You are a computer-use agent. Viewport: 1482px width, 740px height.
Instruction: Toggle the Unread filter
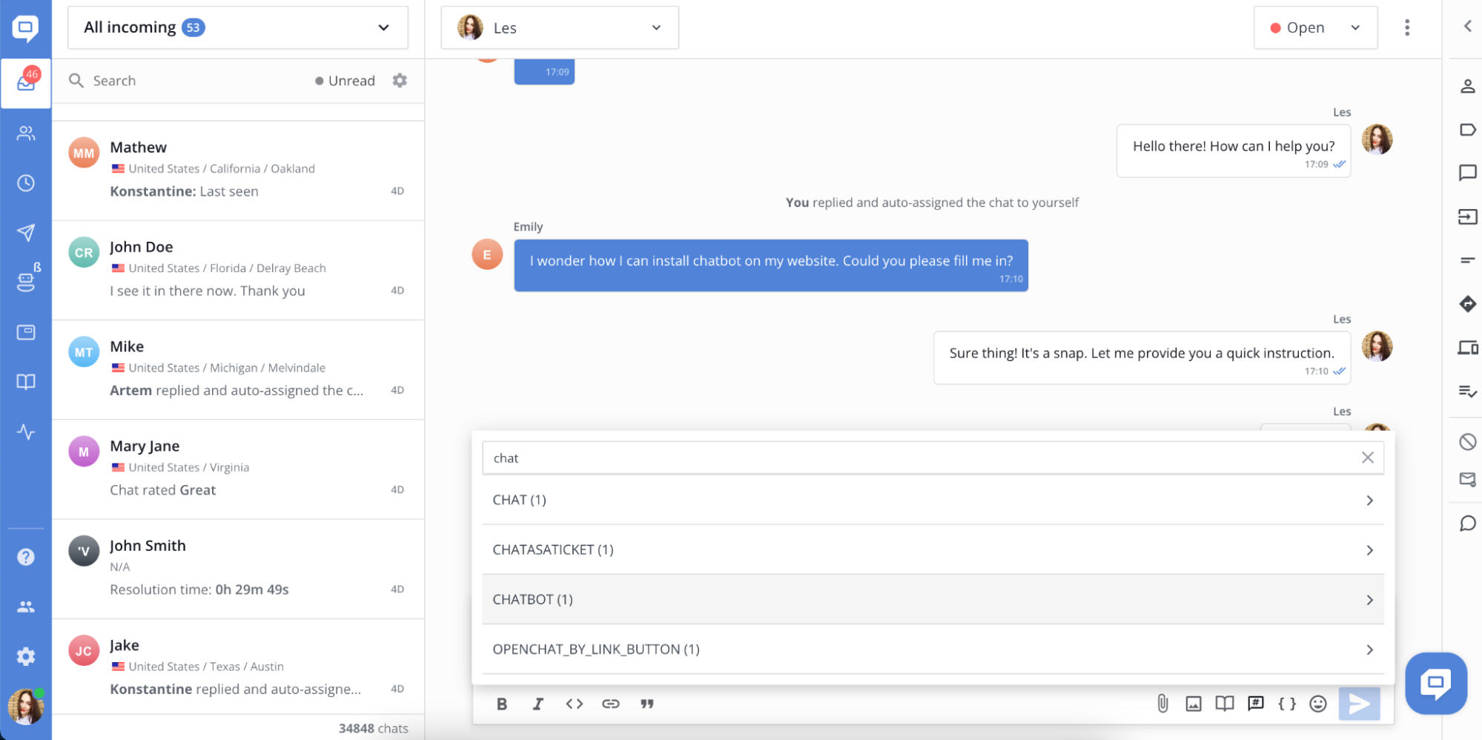[345, 80]
